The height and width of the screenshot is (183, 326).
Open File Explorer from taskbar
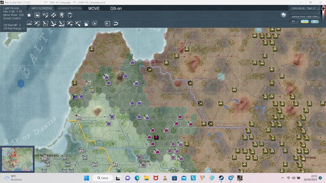click(x=146, y=178)
